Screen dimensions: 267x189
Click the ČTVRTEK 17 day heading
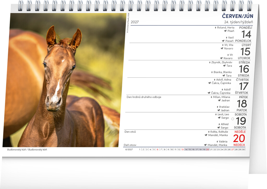[242, 84]
